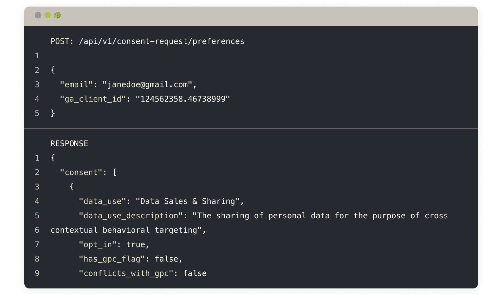Screen dimensions: 503x295
Task: Select the 124562358.46738999 value
Action: (183, 99)
